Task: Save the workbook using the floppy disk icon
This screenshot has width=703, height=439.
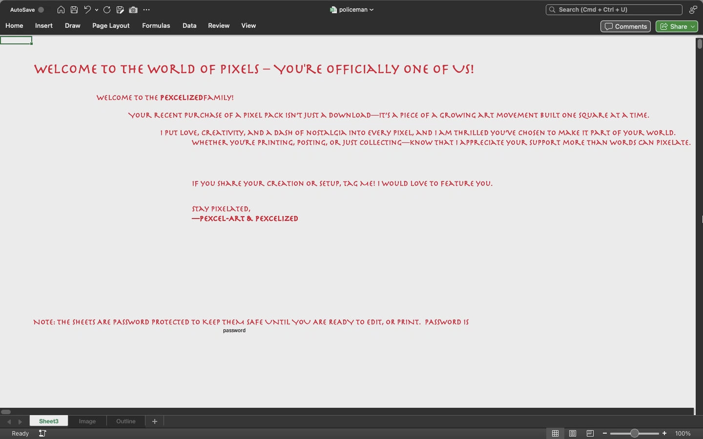Action: coord(74,10)
